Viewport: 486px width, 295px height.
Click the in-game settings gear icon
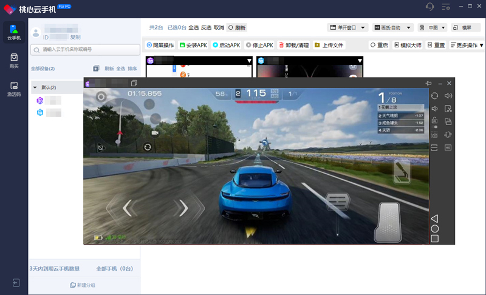pos(101,97)
